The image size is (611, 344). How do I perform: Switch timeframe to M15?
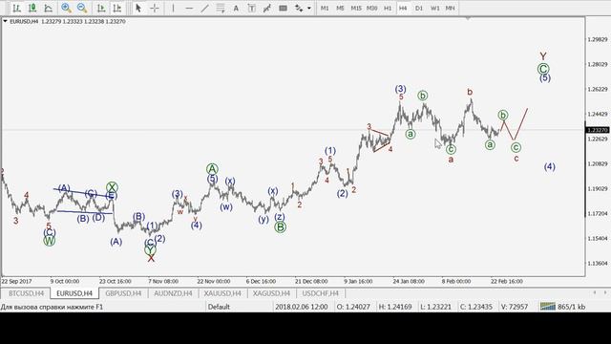coord(356,8)
